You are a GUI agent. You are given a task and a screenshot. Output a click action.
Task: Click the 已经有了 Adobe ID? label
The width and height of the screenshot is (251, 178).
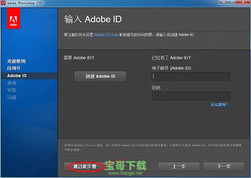tap(171, 58)
